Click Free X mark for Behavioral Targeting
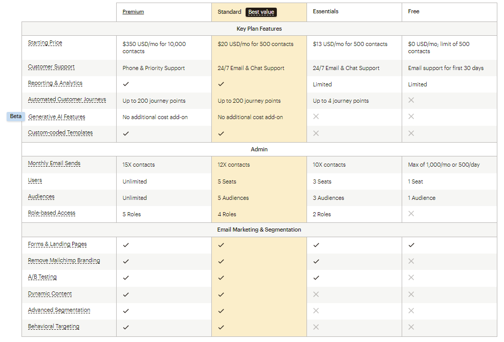This screenshot has height=342, width=504. click(x=411, y=327)
